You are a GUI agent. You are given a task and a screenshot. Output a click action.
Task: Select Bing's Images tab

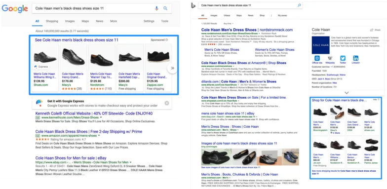click(214, 16)
